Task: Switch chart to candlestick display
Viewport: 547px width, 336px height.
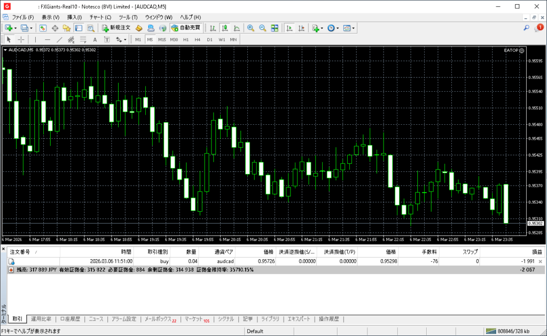Action: (224, 28)
